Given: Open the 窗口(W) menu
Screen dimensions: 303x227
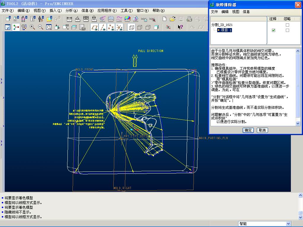Looking at the screenshot, I should point(143,11).
